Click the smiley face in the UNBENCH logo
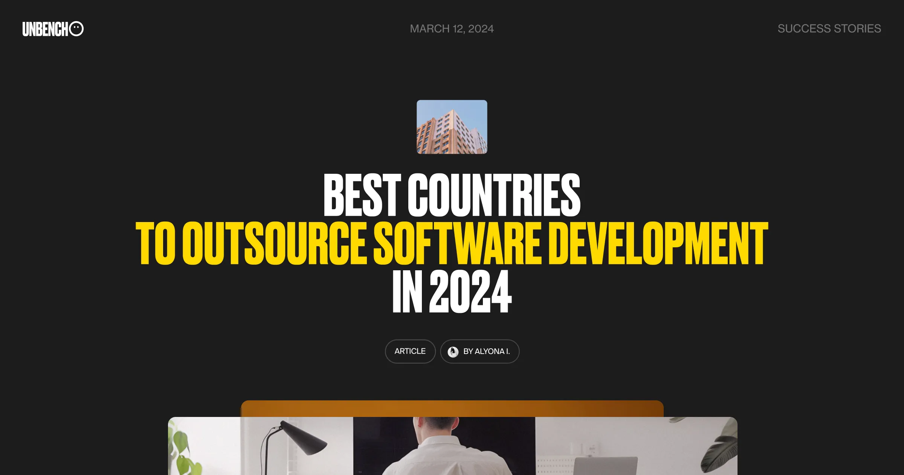904x475 pixels. point(78,29)
